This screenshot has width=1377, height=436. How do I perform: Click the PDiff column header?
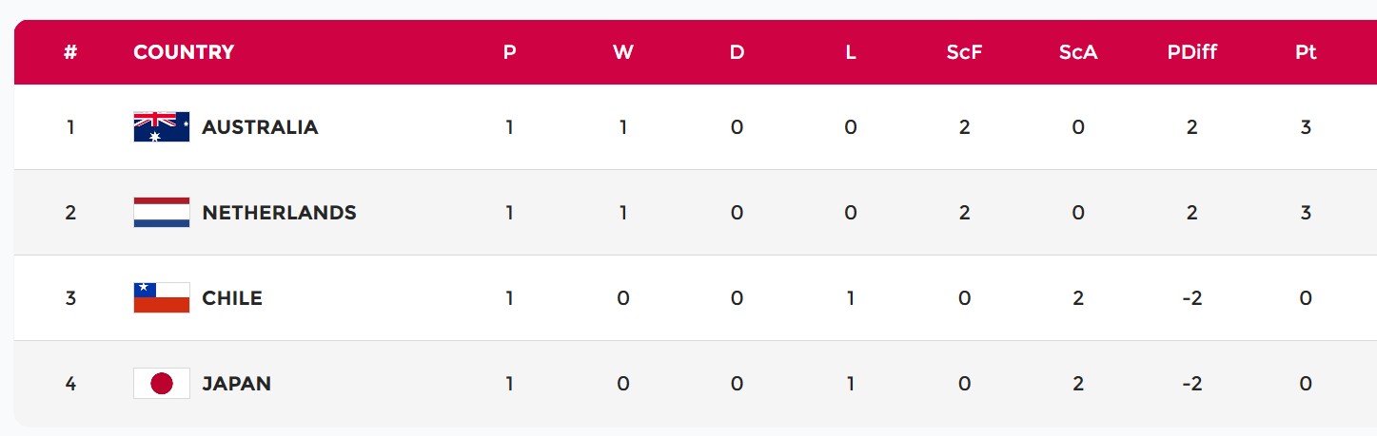[1192, 52]
